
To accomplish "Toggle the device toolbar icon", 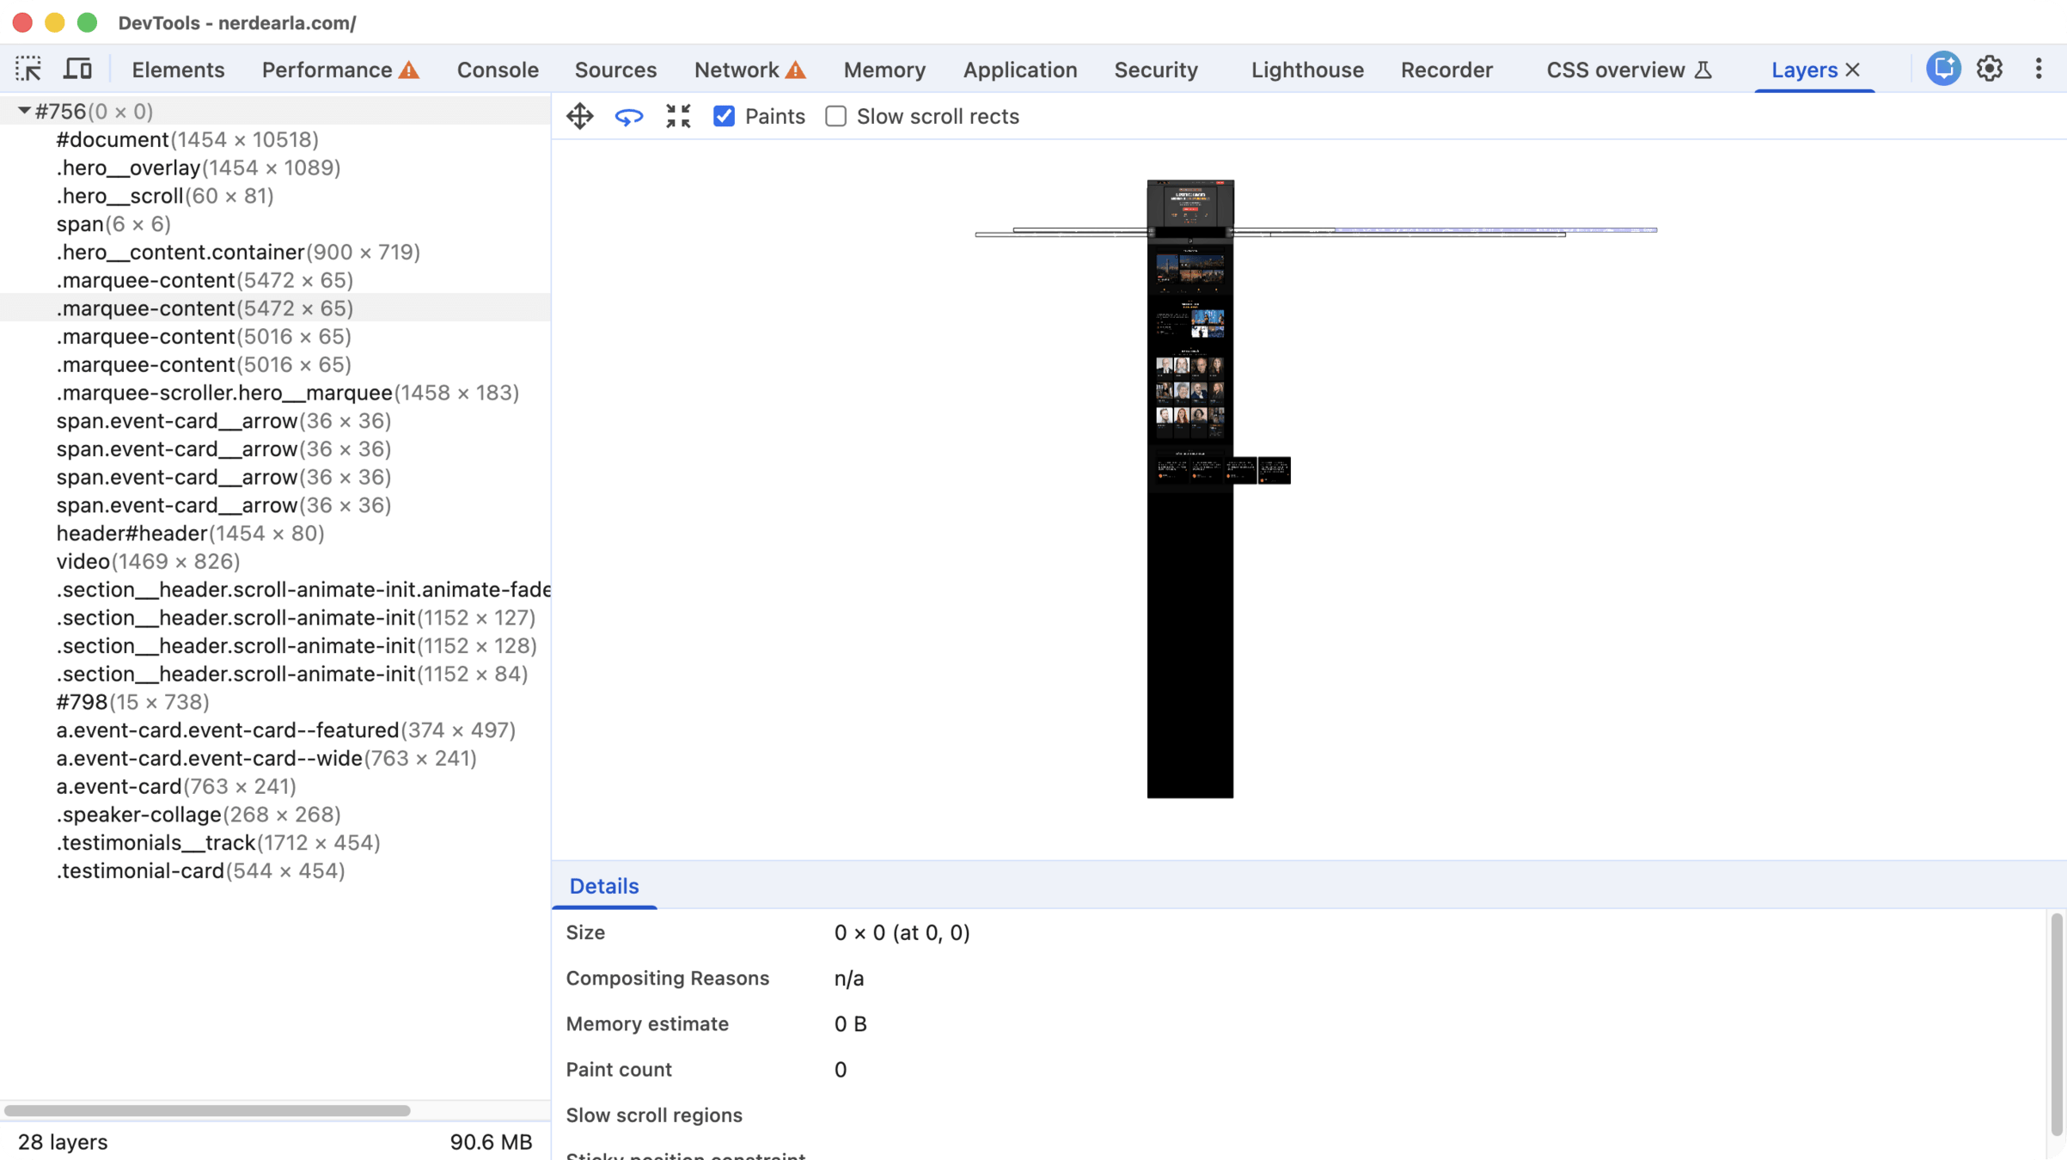I will pos(78,69).
